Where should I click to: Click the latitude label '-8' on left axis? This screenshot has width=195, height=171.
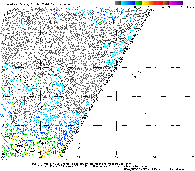[x=2, y=125]
